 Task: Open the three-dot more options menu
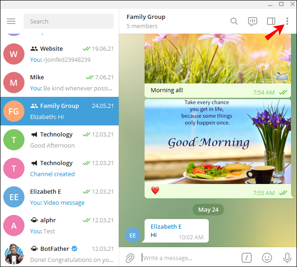pyautogui.click(x=287, y=21)
